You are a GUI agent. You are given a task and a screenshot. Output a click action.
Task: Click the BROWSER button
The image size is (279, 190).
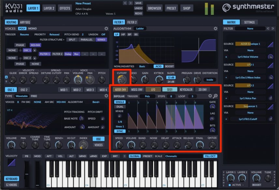coord(154,8)
